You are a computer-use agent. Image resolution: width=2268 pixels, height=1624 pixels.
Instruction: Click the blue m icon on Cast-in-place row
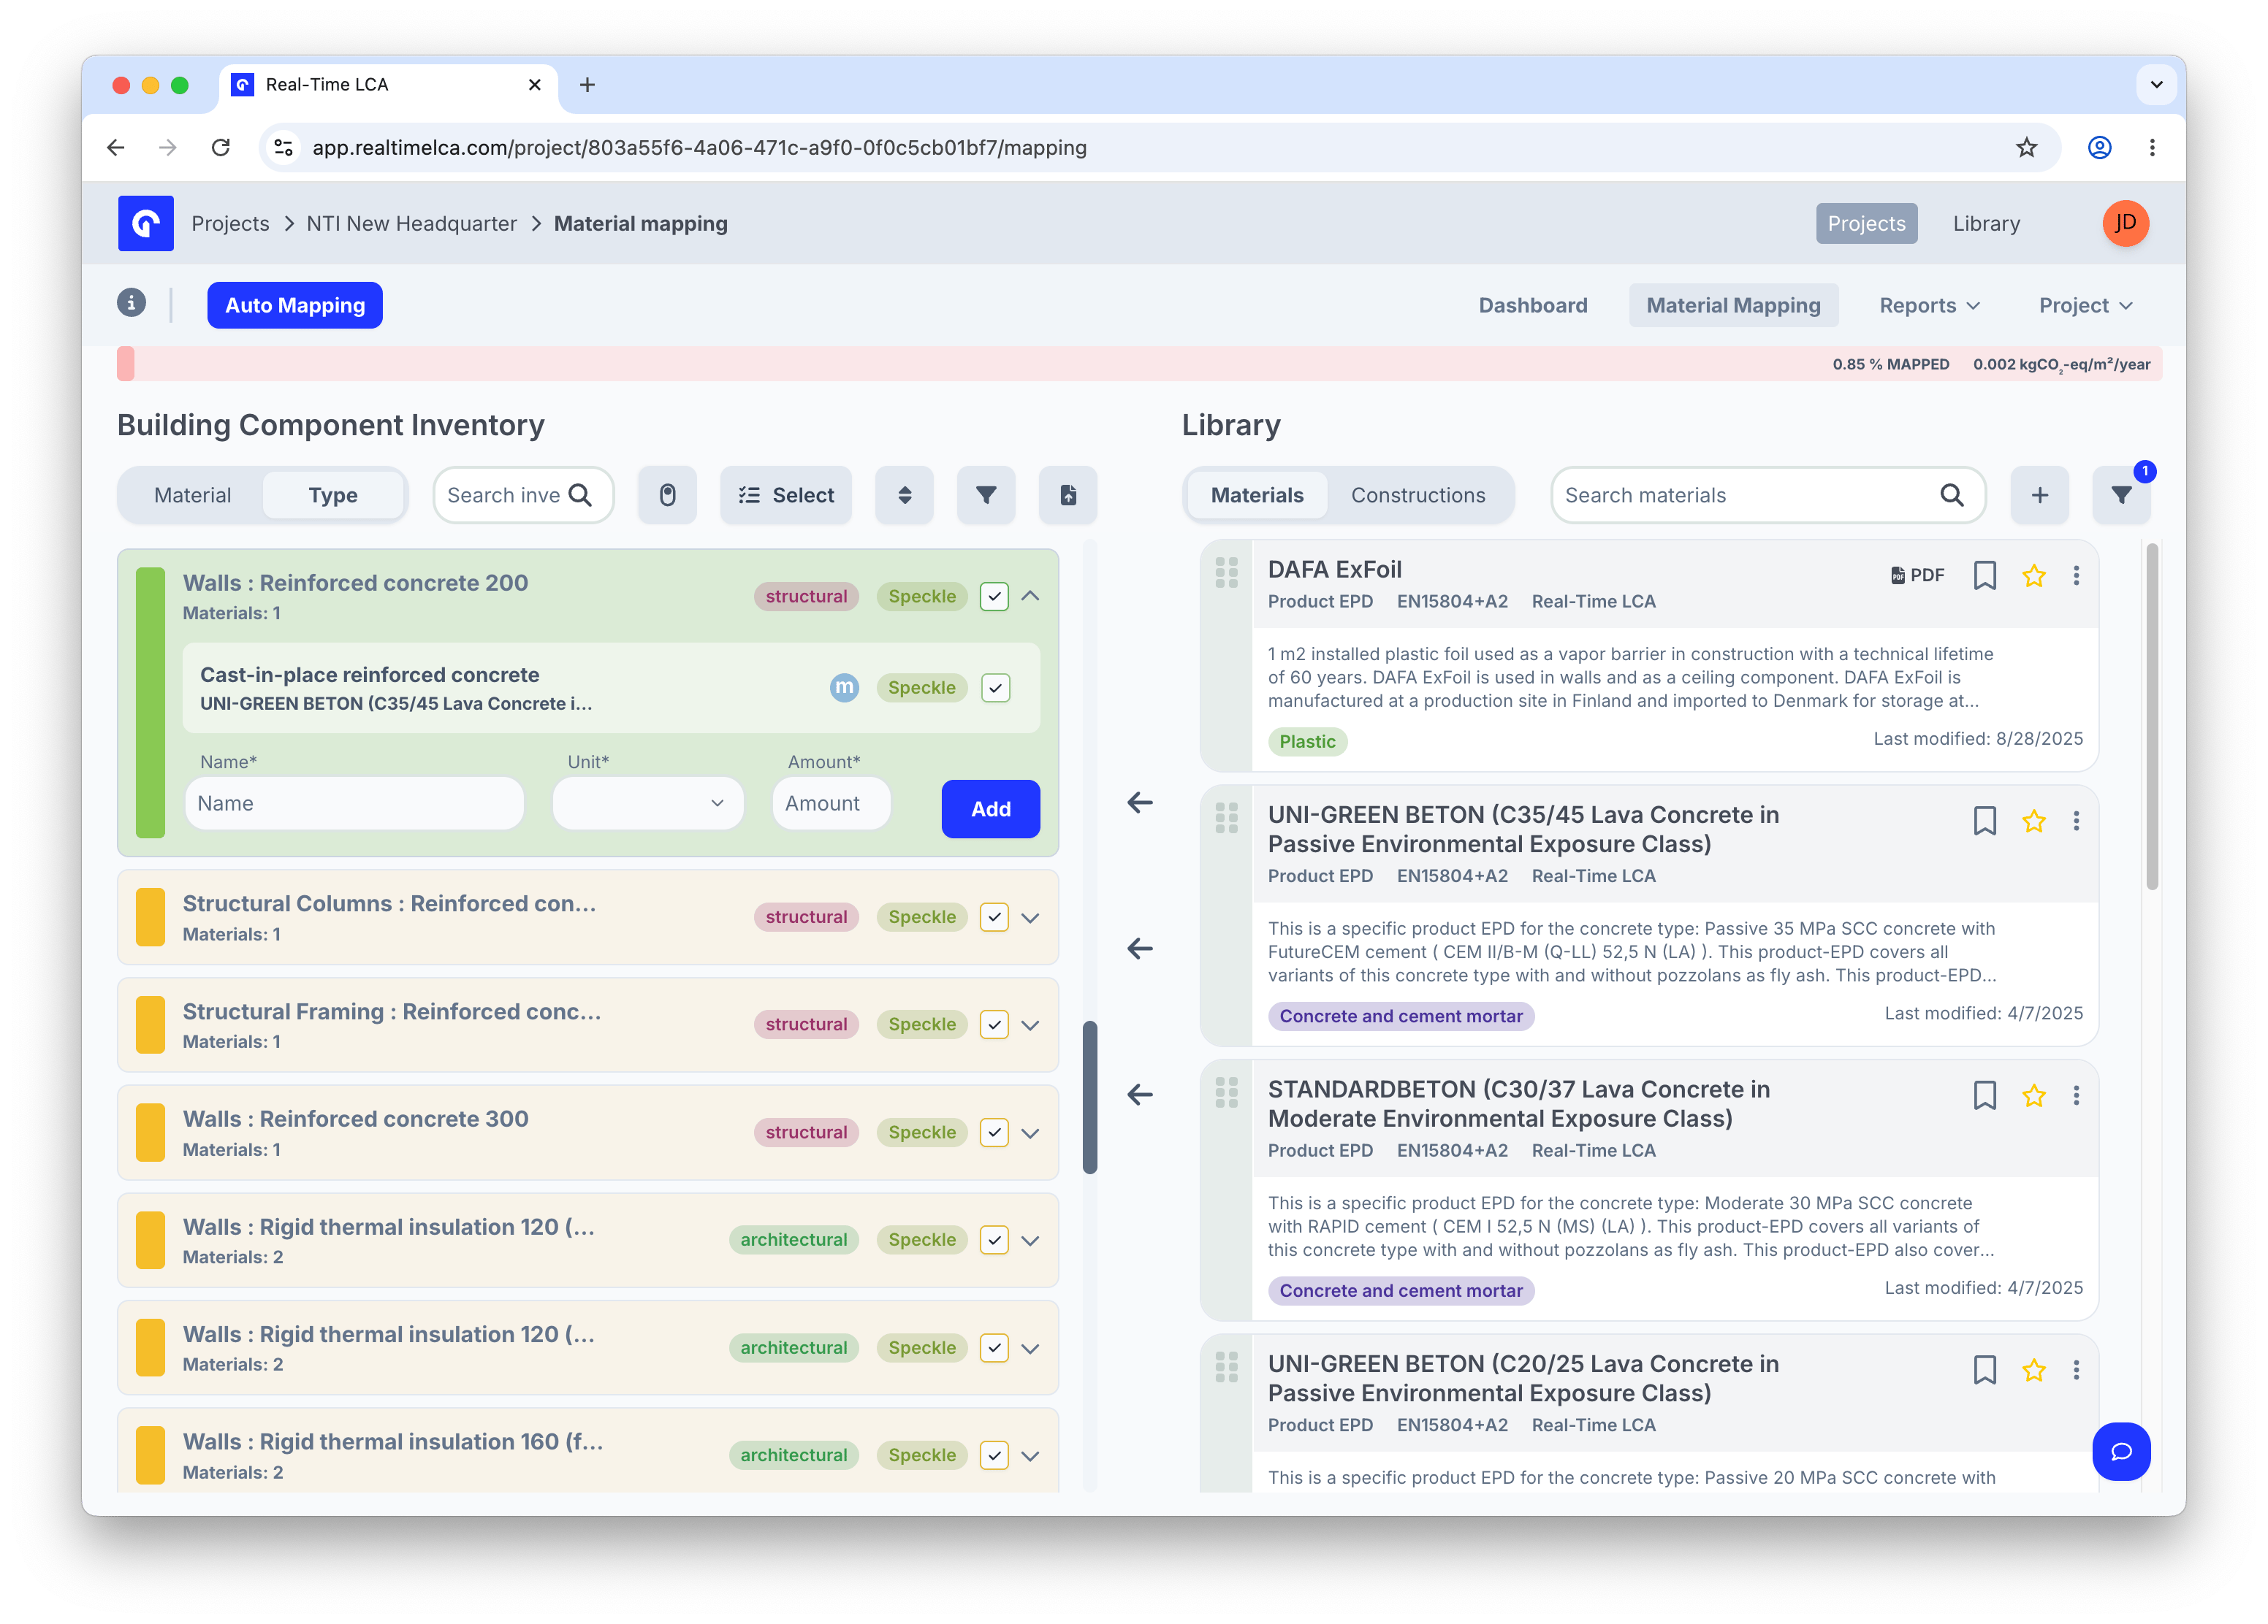click(845, 688)
